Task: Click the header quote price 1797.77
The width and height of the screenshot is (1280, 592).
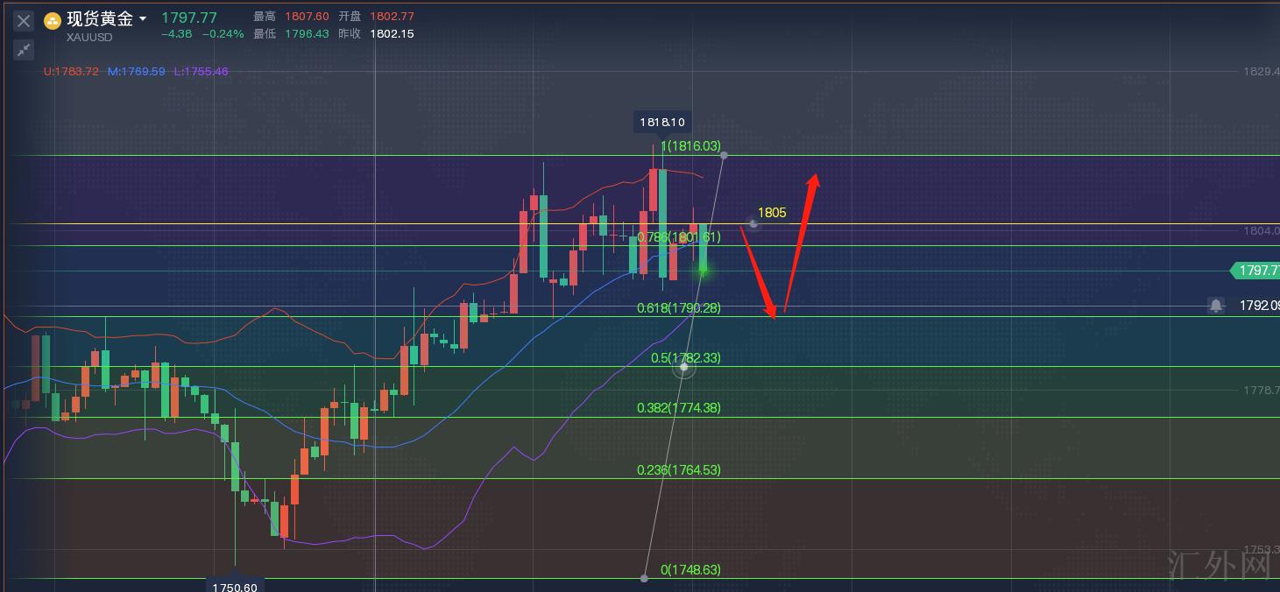Action: 189,18
